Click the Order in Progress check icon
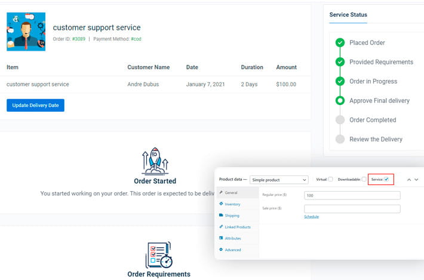 coord(340,81)
